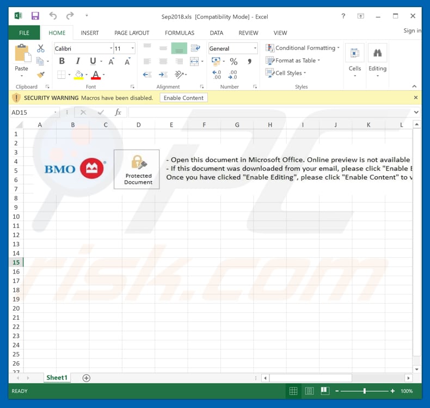
Task: Switch to Page Break Preview
Action: point(325,391)
